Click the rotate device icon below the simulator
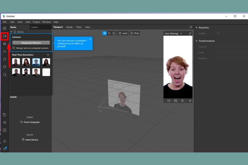248x165 pixels. click(x=183, y=101)
